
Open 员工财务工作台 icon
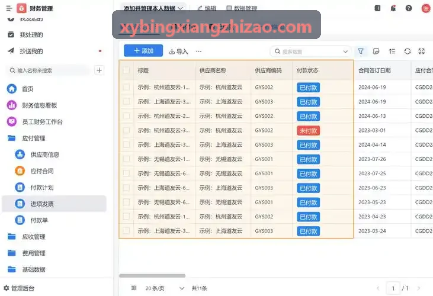pyautogui.click(x=12, y=121)
